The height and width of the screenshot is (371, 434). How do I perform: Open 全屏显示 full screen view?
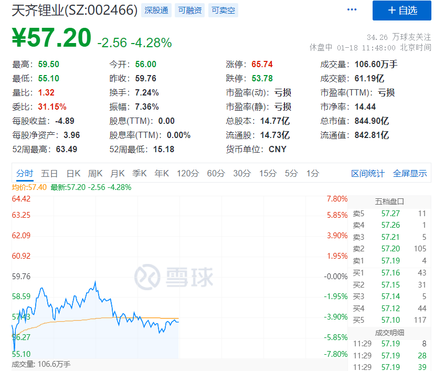412,173
